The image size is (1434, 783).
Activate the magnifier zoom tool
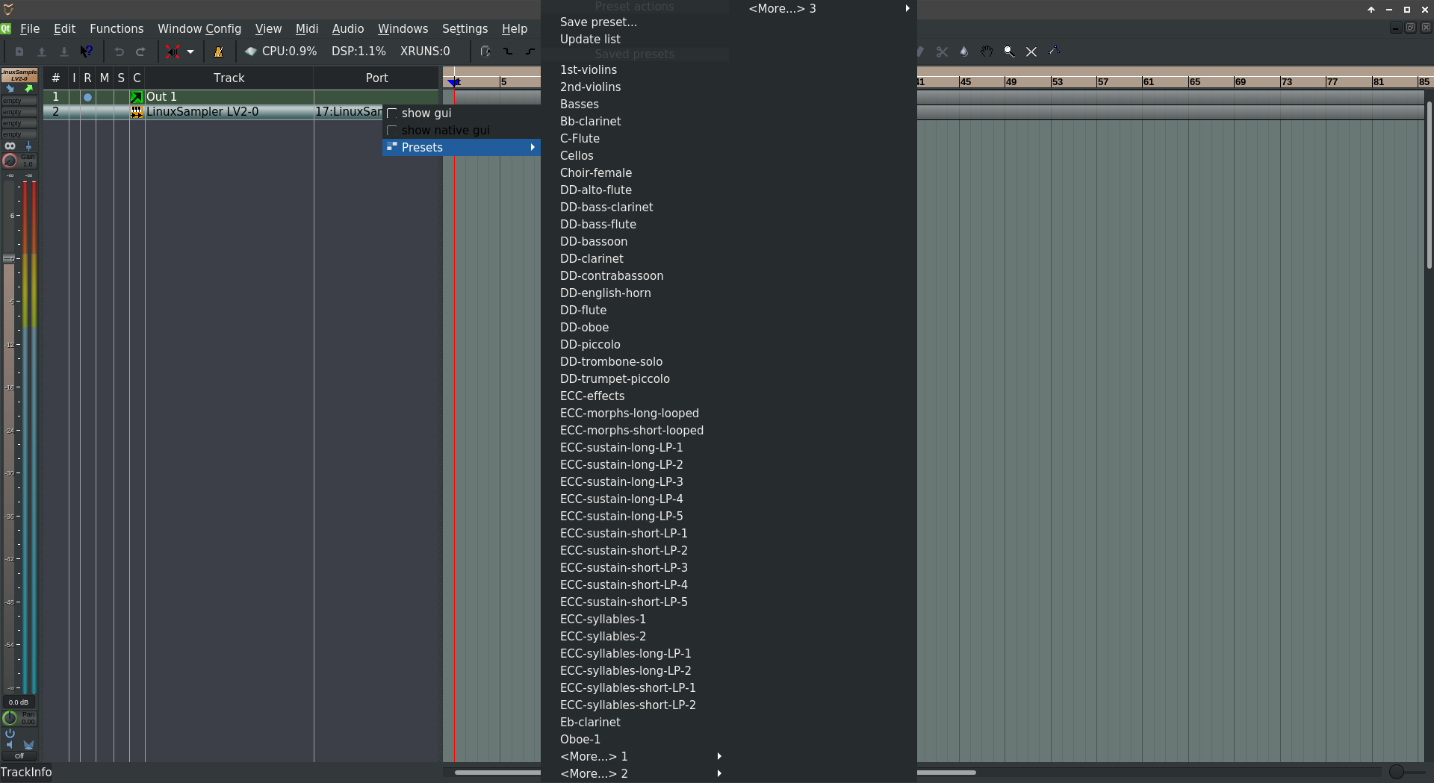pos(1009,52)
